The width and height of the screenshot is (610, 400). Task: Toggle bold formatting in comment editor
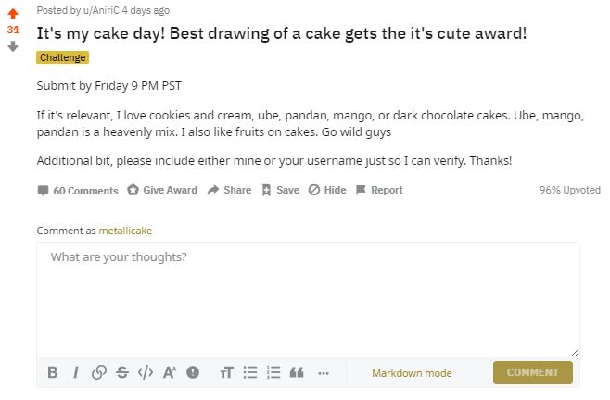[53, 372]
